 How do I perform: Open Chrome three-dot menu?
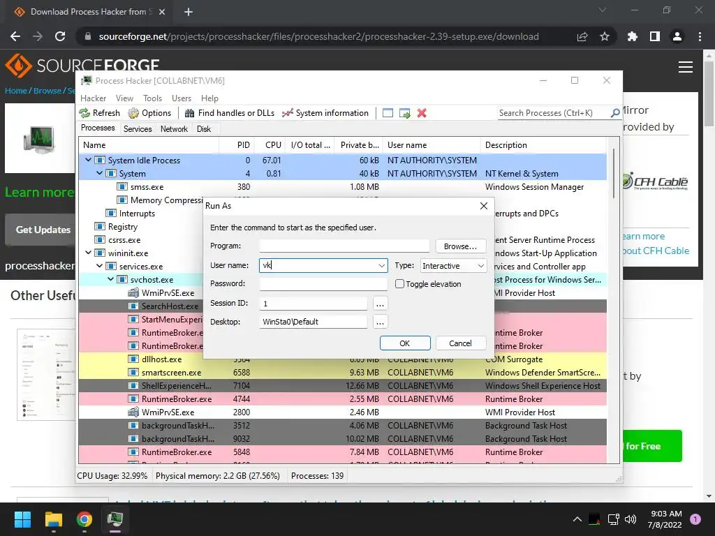[700, 36]
